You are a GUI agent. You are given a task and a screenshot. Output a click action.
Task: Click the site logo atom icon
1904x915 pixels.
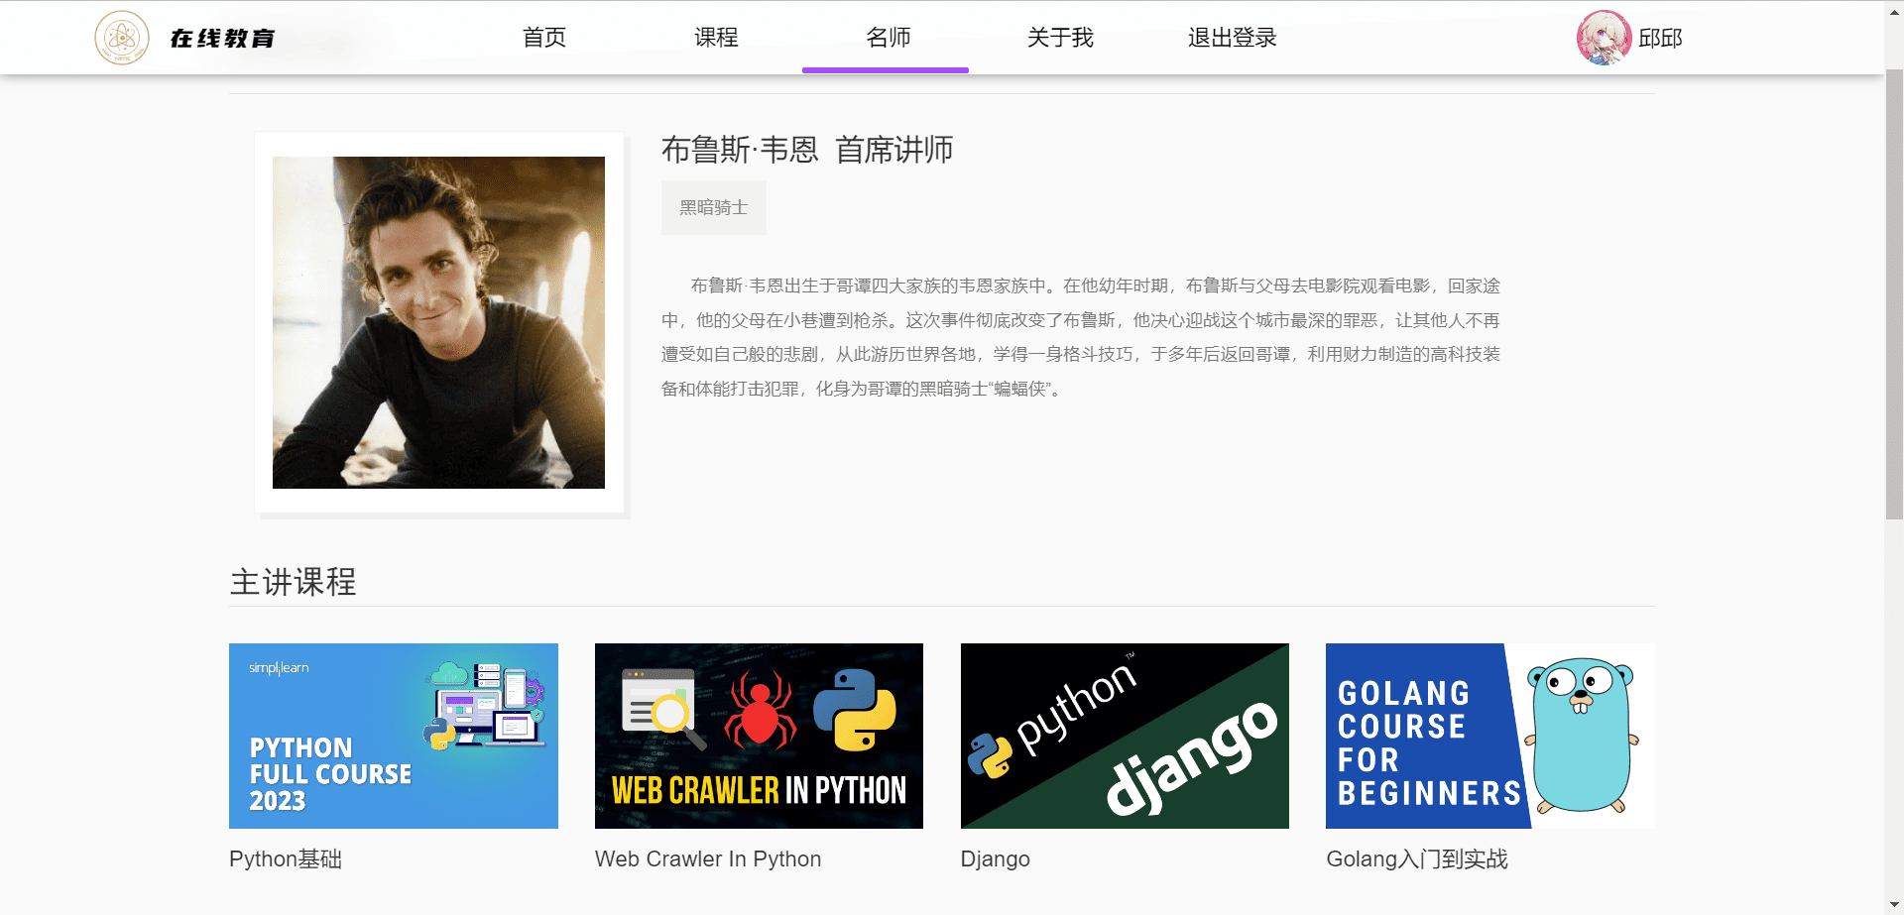pyautogui.click(x=121, y=38)
